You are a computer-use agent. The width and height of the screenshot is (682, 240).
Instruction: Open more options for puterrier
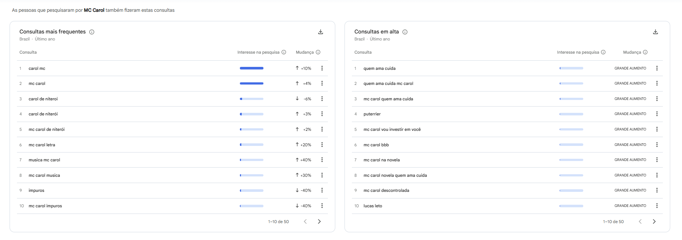click(657, 114)
